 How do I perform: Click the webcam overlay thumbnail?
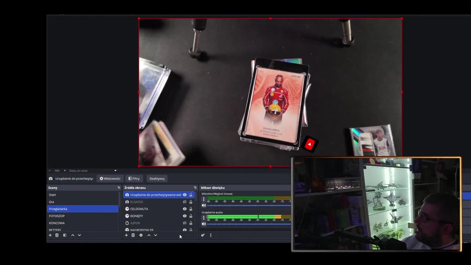376,205
